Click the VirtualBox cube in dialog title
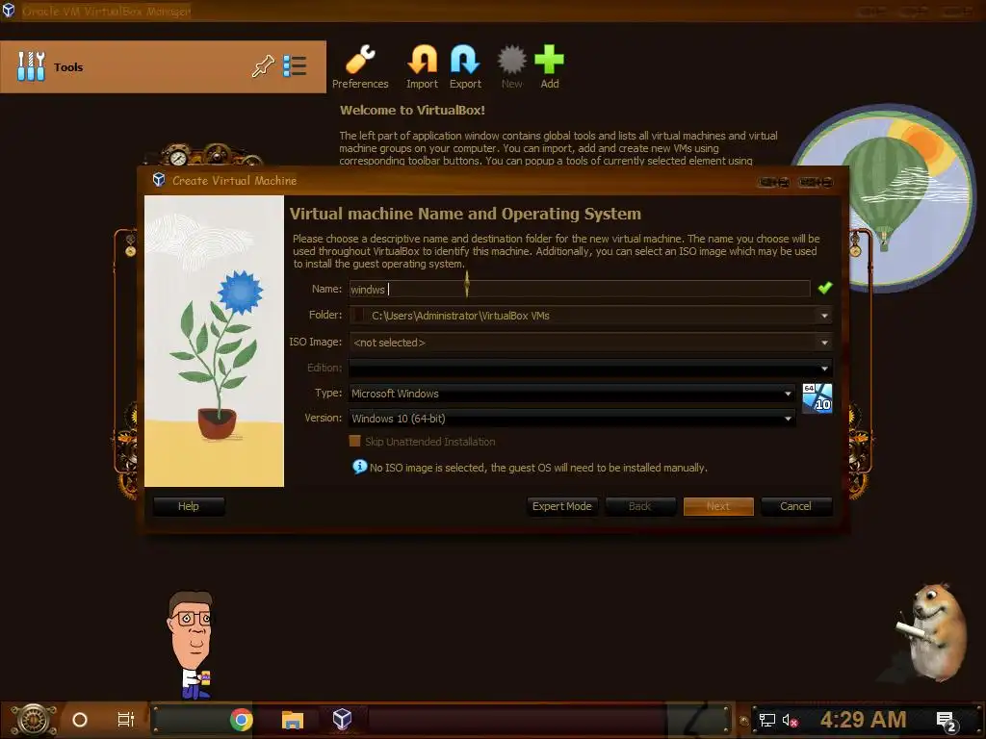The width and height of the screenshot is (986, 739). [159, 180]
